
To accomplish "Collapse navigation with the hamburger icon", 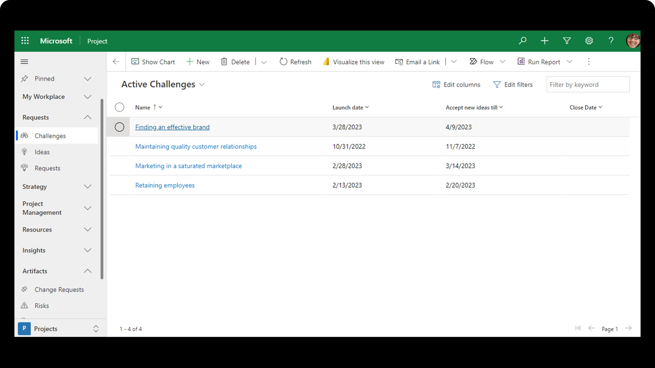I will [24, 62].
